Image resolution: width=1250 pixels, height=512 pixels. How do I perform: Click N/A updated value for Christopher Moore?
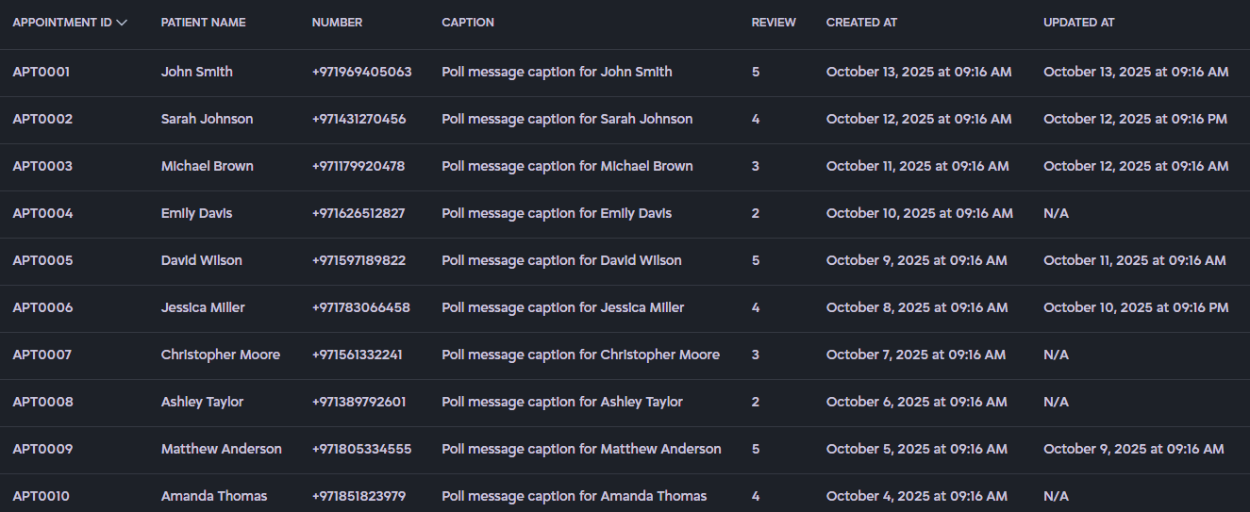tap(1056, 355)
